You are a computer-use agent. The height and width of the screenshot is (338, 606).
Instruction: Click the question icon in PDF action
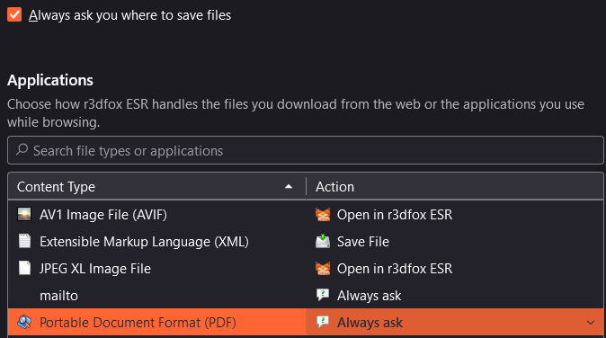[x=323, y=322]
